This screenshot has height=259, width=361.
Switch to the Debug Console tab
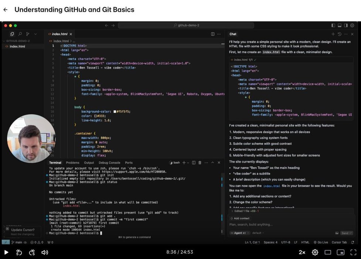click(x=109, y=163)
